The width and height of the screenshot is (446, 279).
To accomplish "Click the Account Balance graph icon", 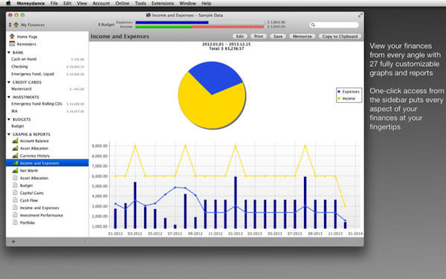I will click(15, 141).
